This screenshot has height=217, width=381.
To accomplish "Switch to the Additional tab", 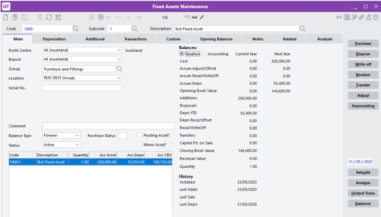I will click(x=95, y=39).
